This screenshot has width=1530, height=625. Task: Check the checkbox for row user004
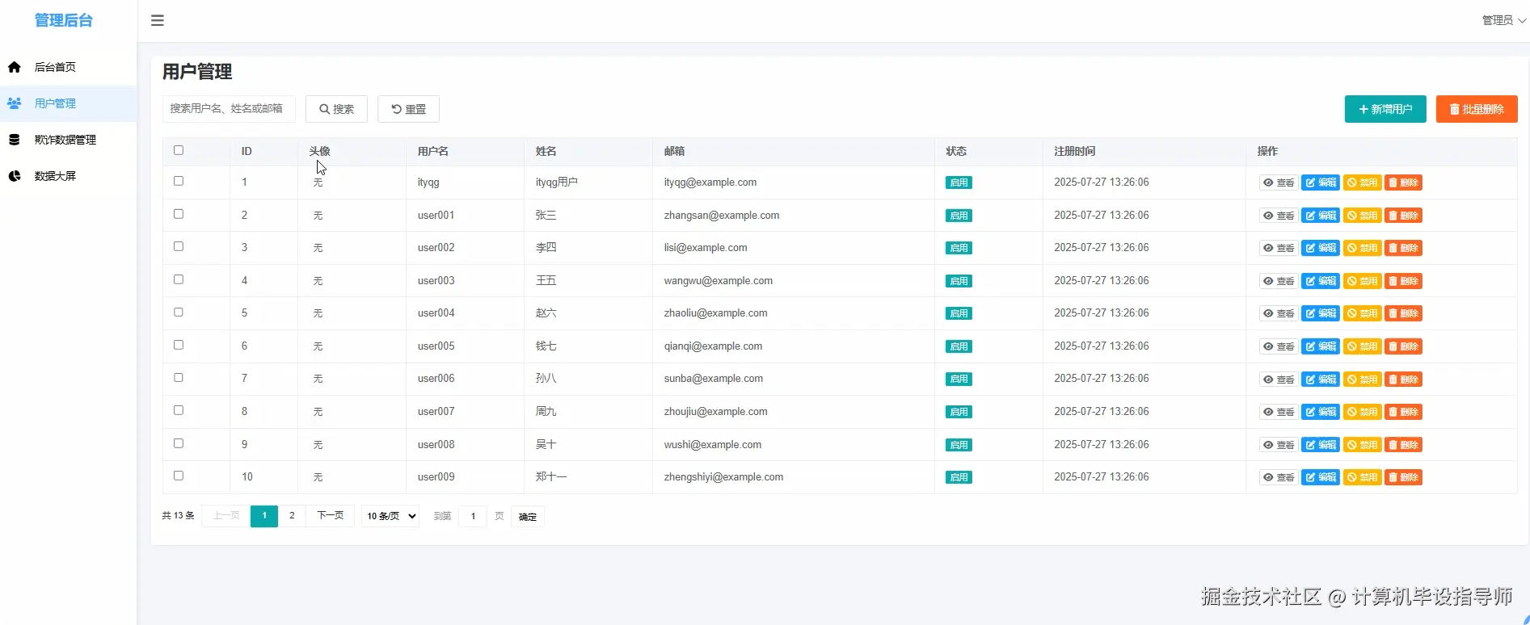tap(179, 312)
